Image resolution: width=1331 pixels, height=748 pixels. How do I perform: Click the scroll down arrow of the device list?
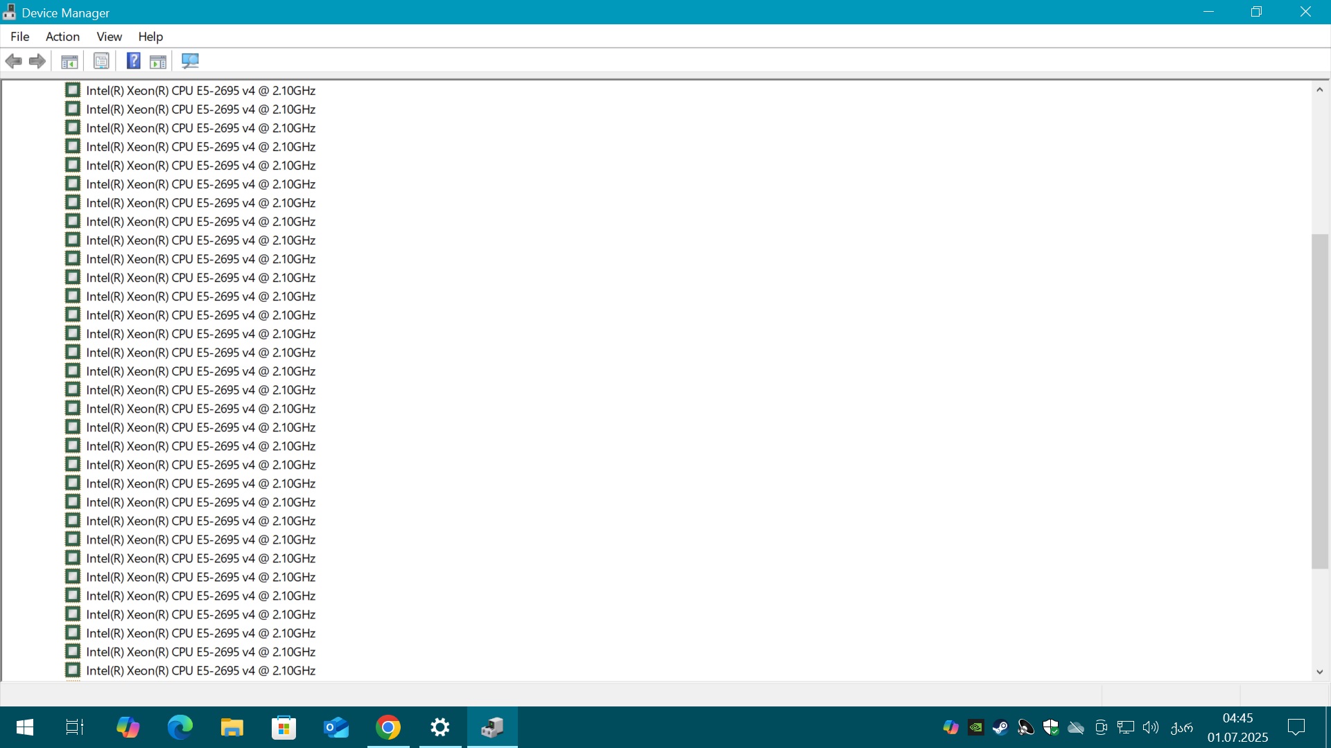point(1319,672)
